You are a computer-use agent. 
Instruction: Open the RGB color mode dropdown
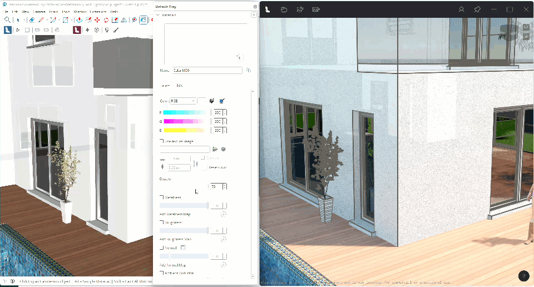point(183,101)
